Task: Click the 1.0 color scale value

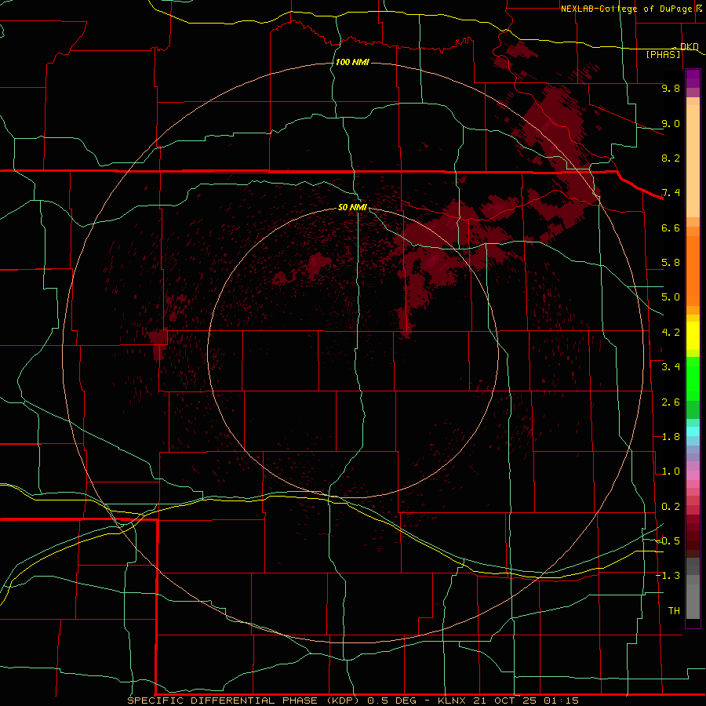Action: point(671,471)
